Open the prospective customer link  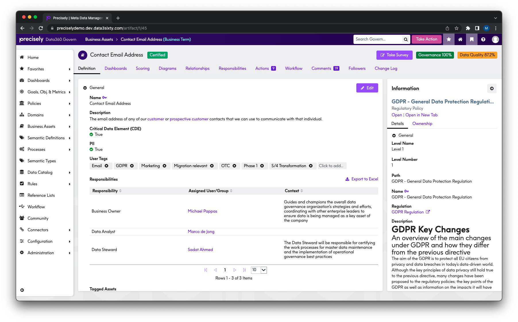click(189, 119)
